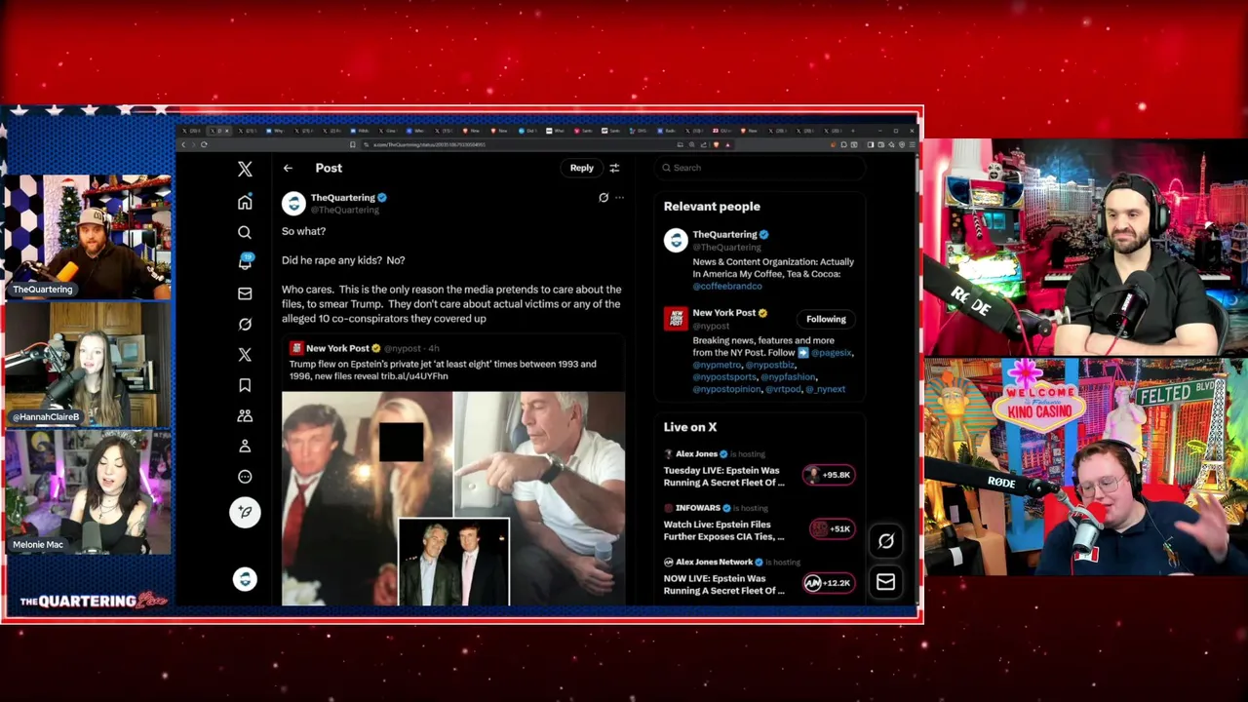Click the browser address bar URL
Image resolution: width=1248 pixels, height=702 pixels.
point(429,144)
